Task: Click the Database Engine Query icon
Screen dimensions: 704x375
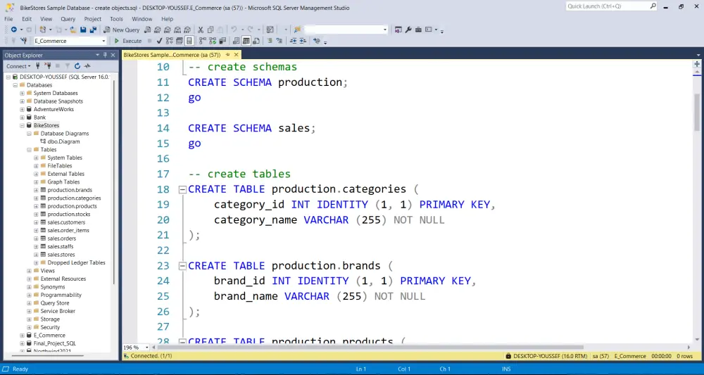Action: tap(147, 30)
